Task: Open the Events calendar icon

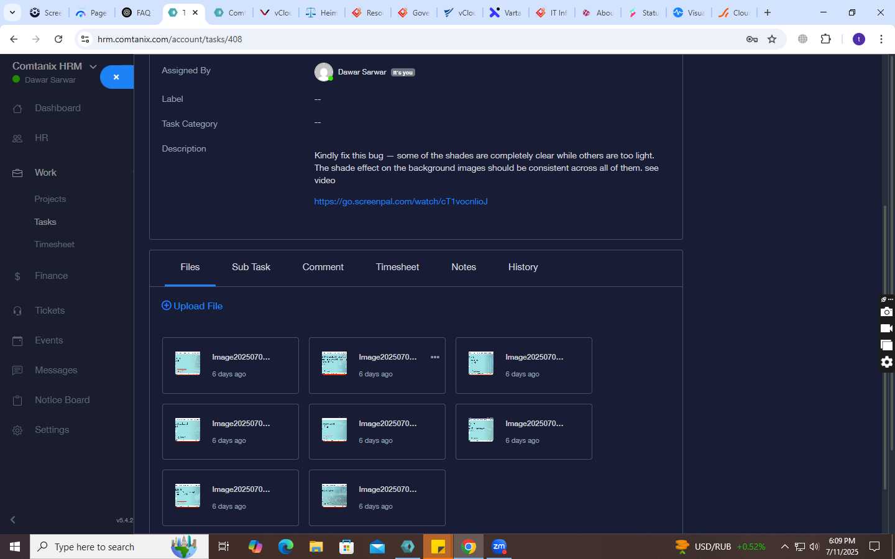Action: click(17, 341)
